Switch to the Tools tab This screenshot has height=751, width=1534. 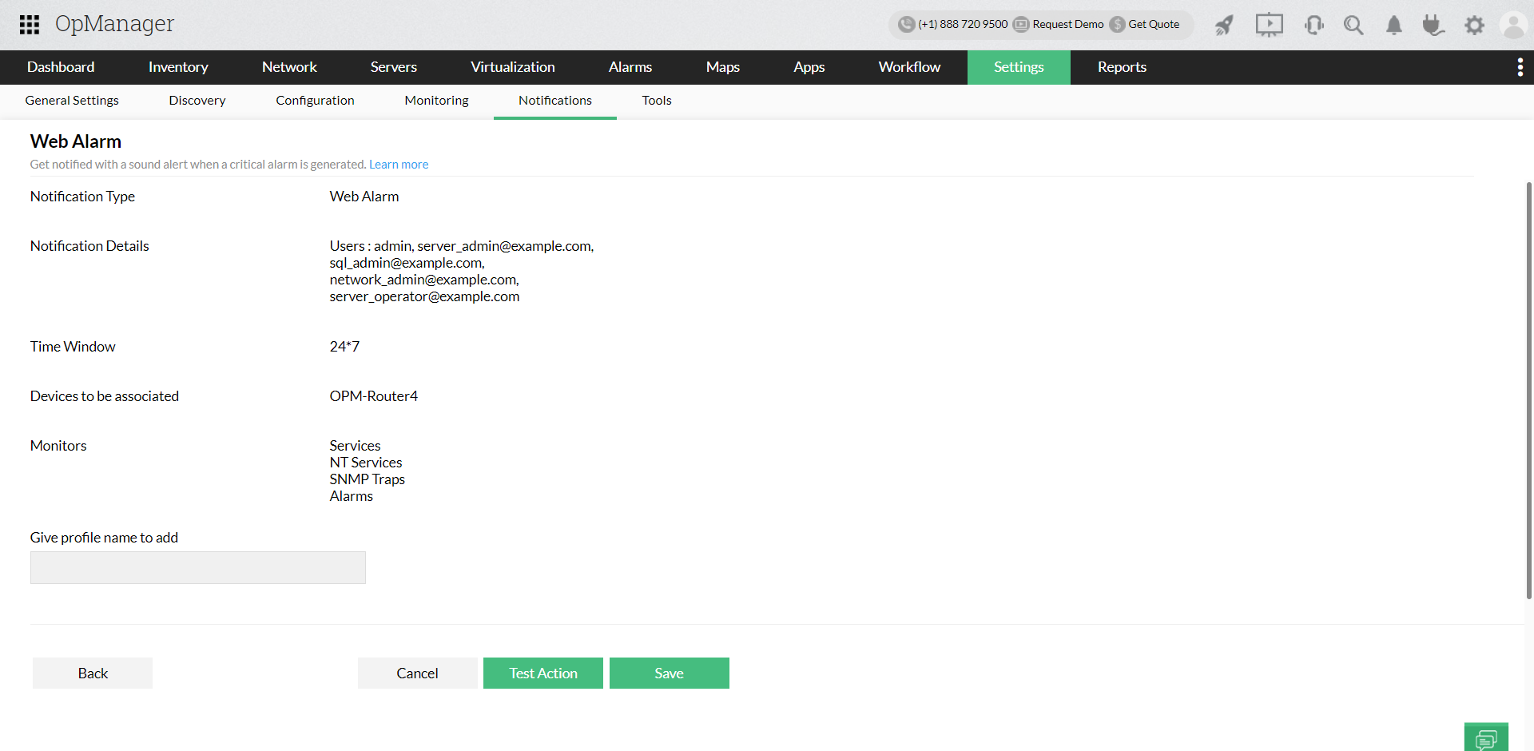[657, 101]
